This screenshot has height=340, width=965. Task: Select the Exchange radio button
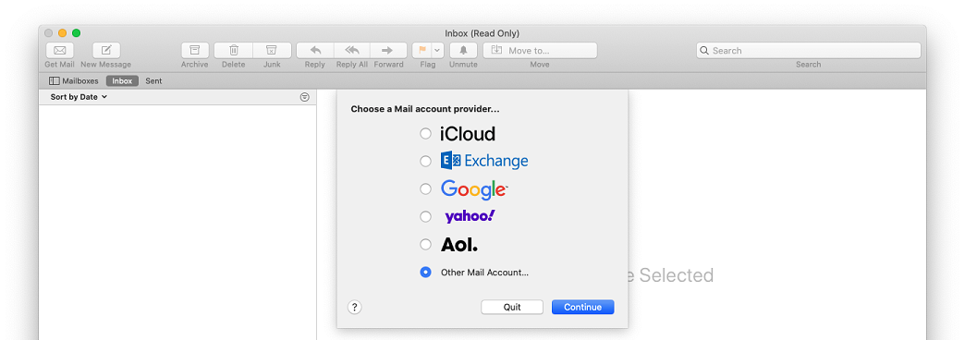pyautogui.click(x=425, y=161)
